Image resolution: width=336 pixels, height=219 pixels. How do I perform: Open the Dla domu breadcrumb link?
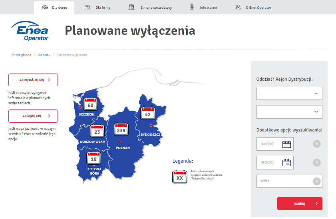44,55
